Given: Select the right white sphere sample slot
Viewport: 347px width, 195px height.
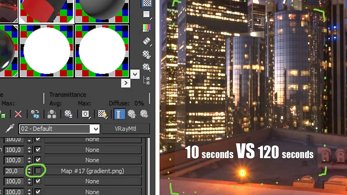Looking at the screenshot, I should tap(102, 51).
